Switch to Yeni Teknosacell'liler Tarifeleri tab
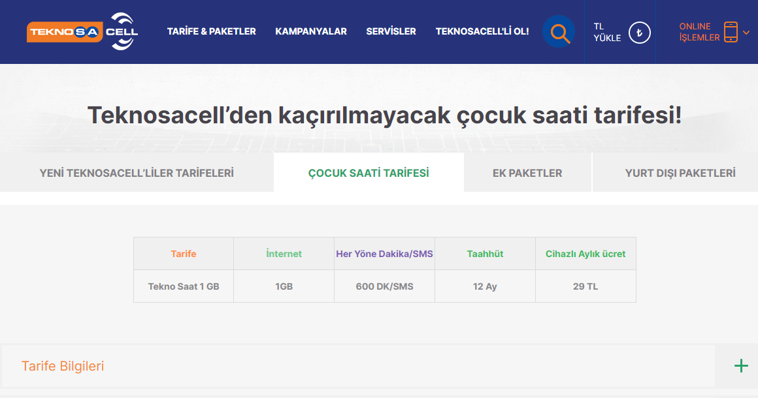The image size is (758, 398). tap(137, 173)
